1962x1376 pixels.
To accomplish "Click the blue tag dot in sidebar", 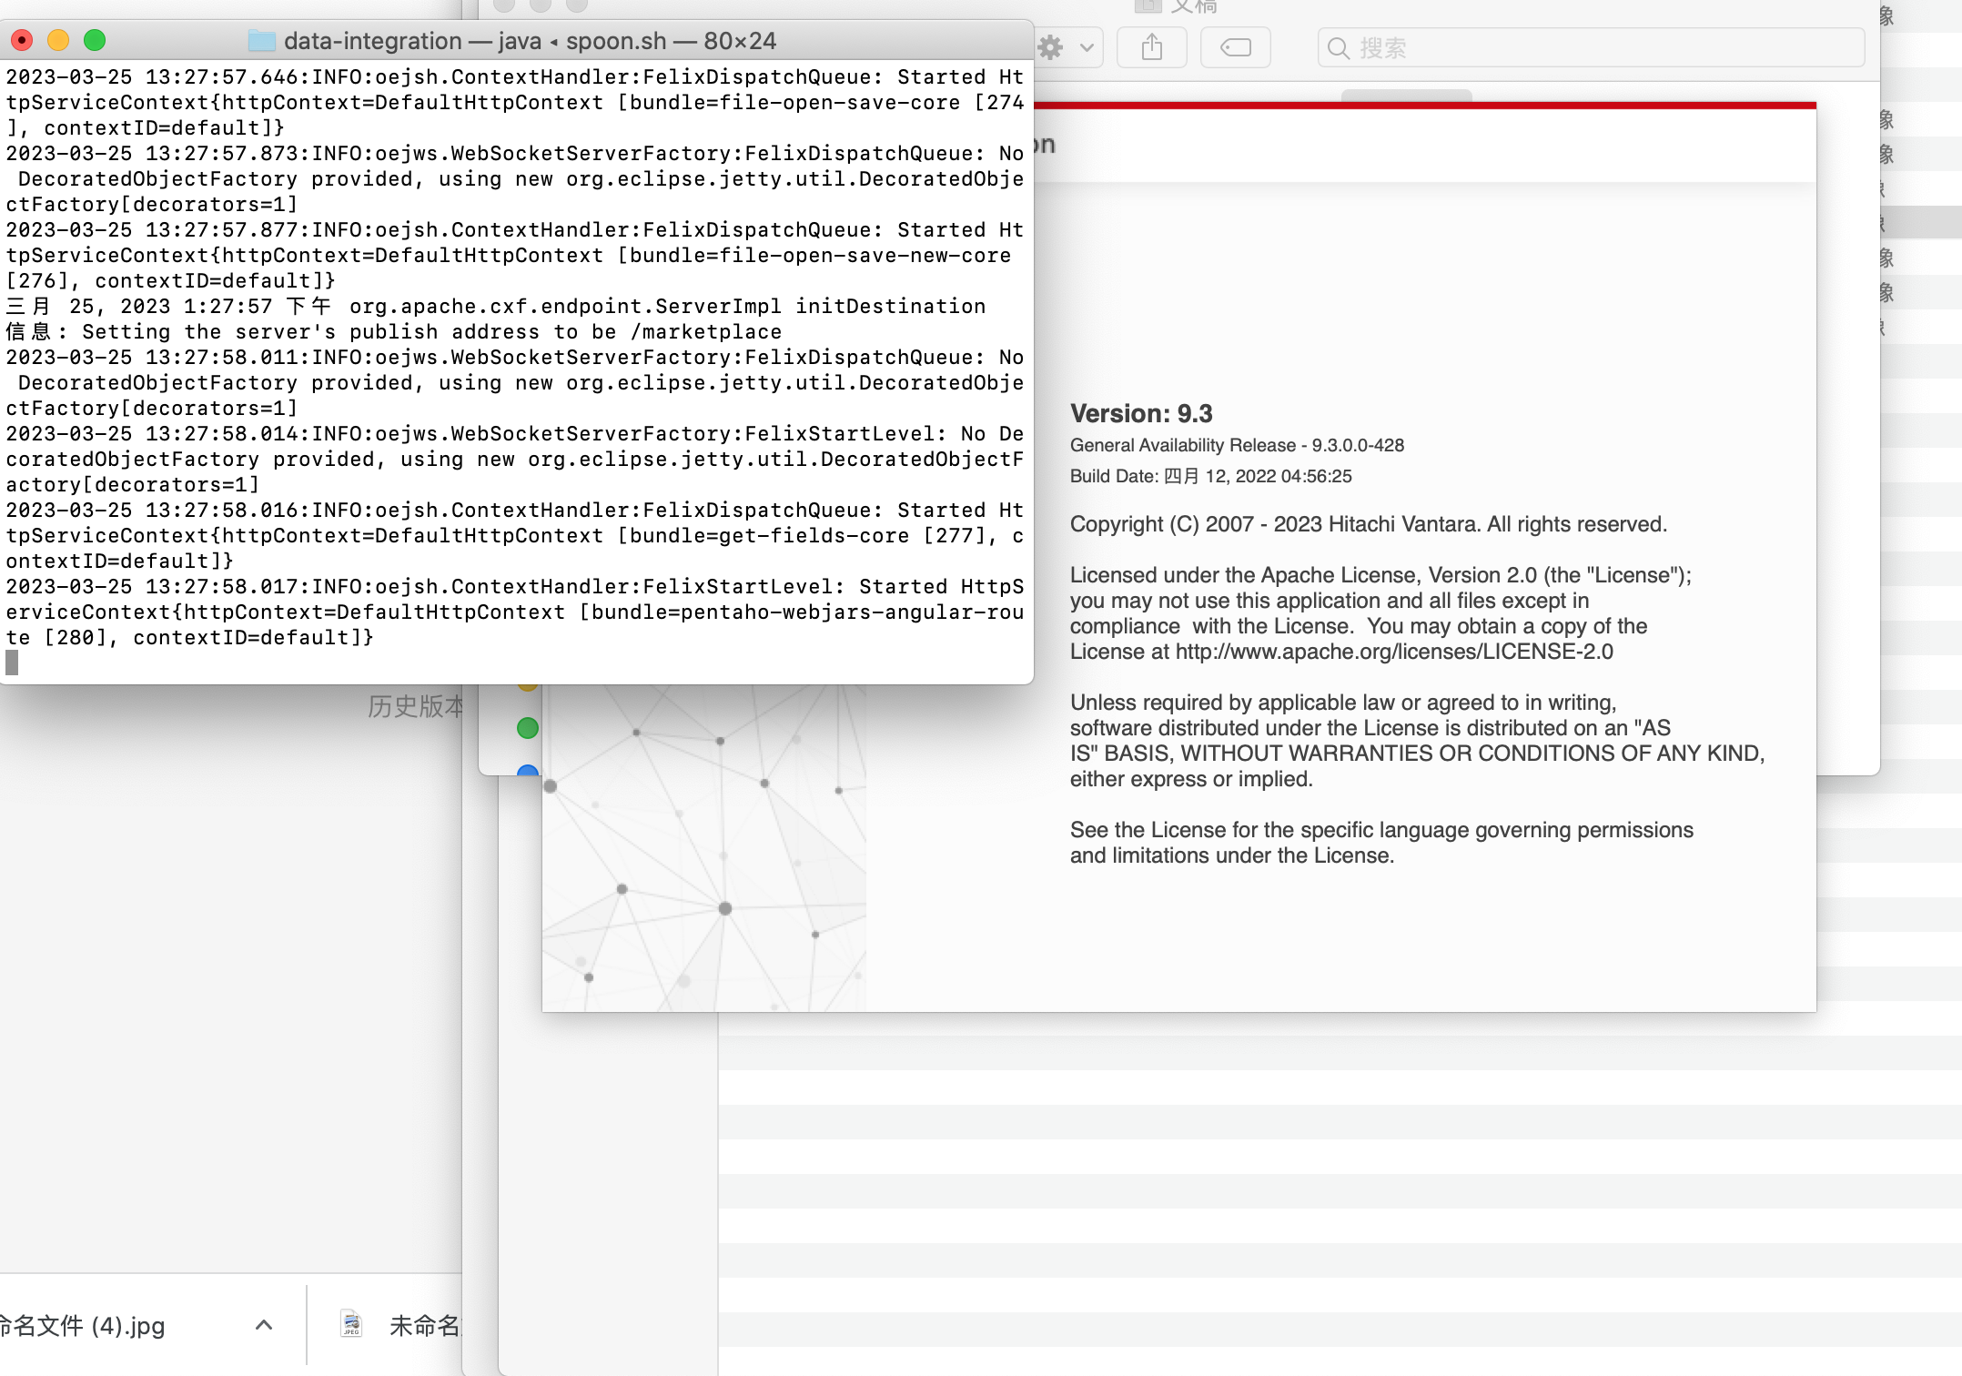I will pyautogui.click(x=528, y=770).
